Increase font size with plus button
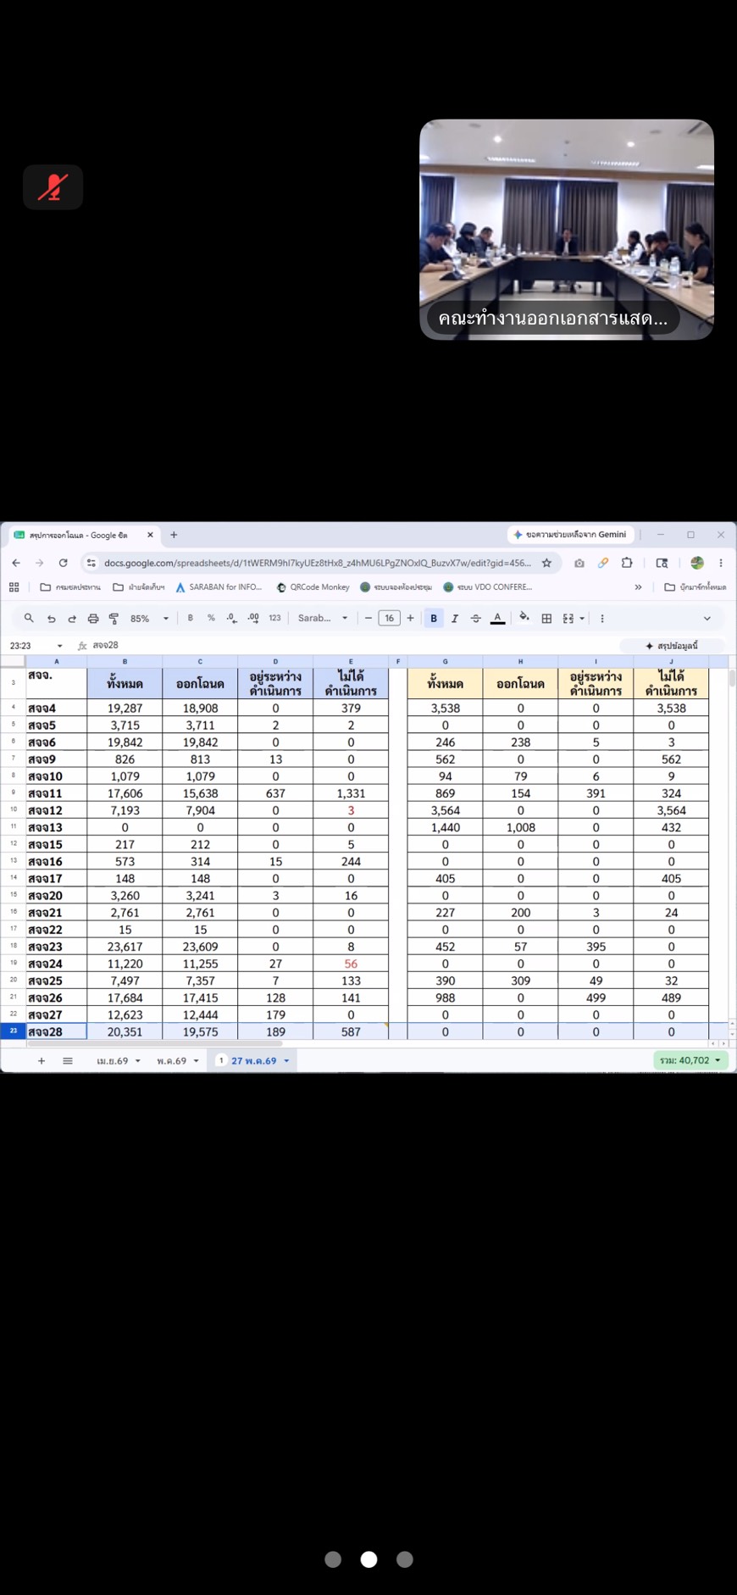The height and width of the screenshot is (1595, 737). pos(411,618)
